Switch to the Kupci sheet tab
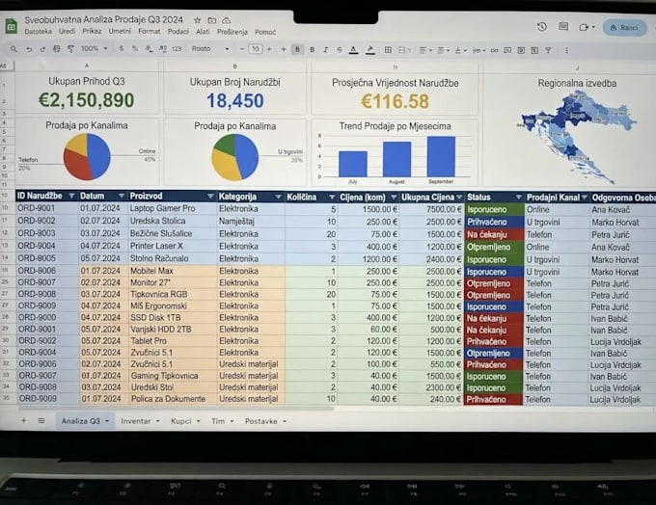 pyautogui.click(x=181, y=421)
